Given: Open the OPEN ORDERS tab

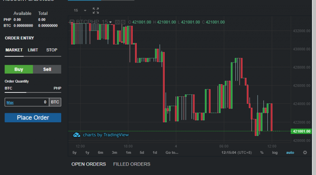Looking at the screenshot, I should pyautogui.click(x=88, y=164).
